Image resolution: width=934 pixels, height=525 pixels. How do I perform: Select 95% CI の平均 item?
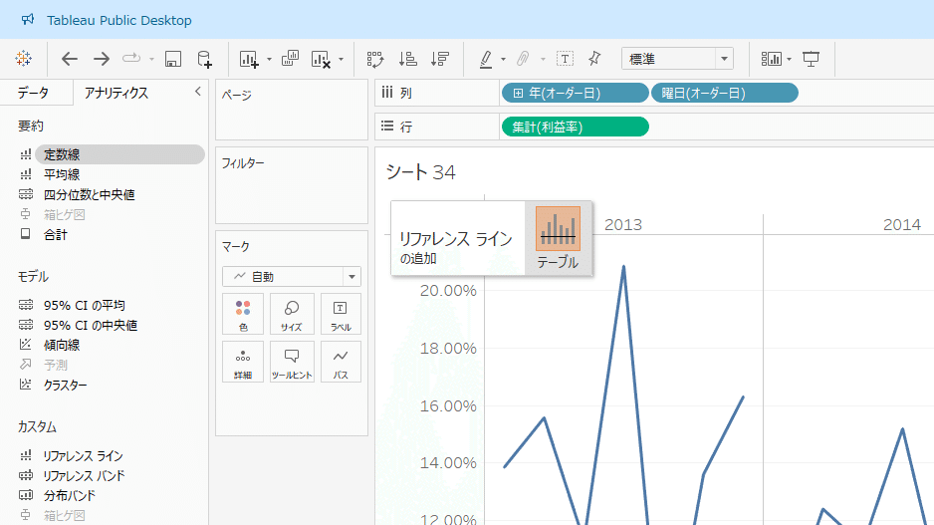click(x=84, y=305)
